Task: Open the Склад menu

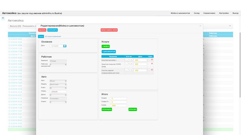Action: (x=197, y=13)
